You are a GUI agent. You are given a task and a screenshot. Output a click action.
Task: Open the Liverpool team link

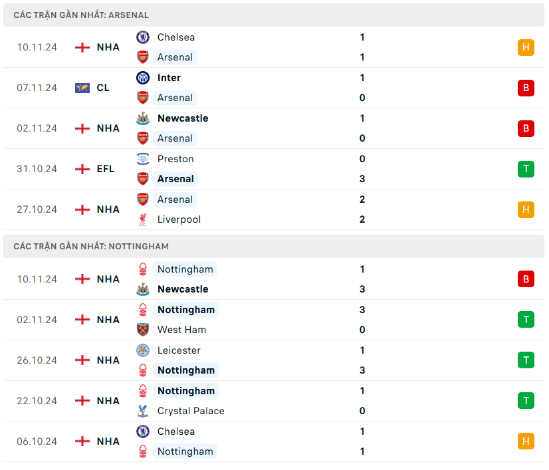click(179, 219)
